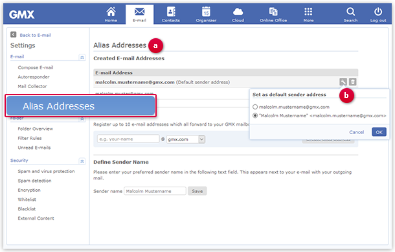Launch Online Office from top bar
Image resolution: width=395 pixels, height=252 pixels.
point(273,15)
